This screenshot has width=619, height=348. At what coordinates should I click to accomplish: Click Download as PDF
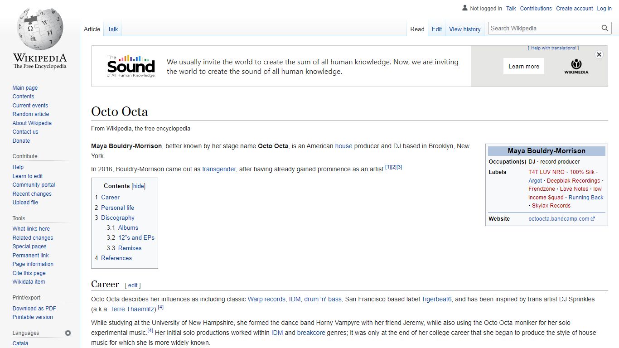tap(34, 309)
